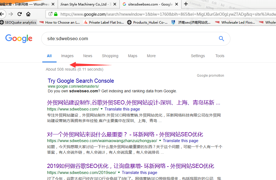
Task: Switch to Images results
Action: 67,56
